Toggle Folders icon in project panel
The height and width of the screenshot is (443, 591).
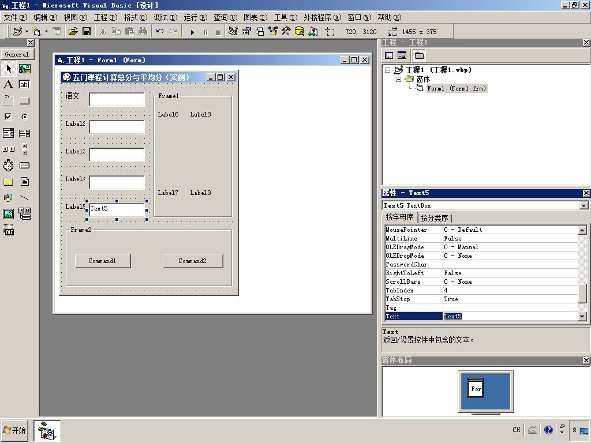coord(419,55)
